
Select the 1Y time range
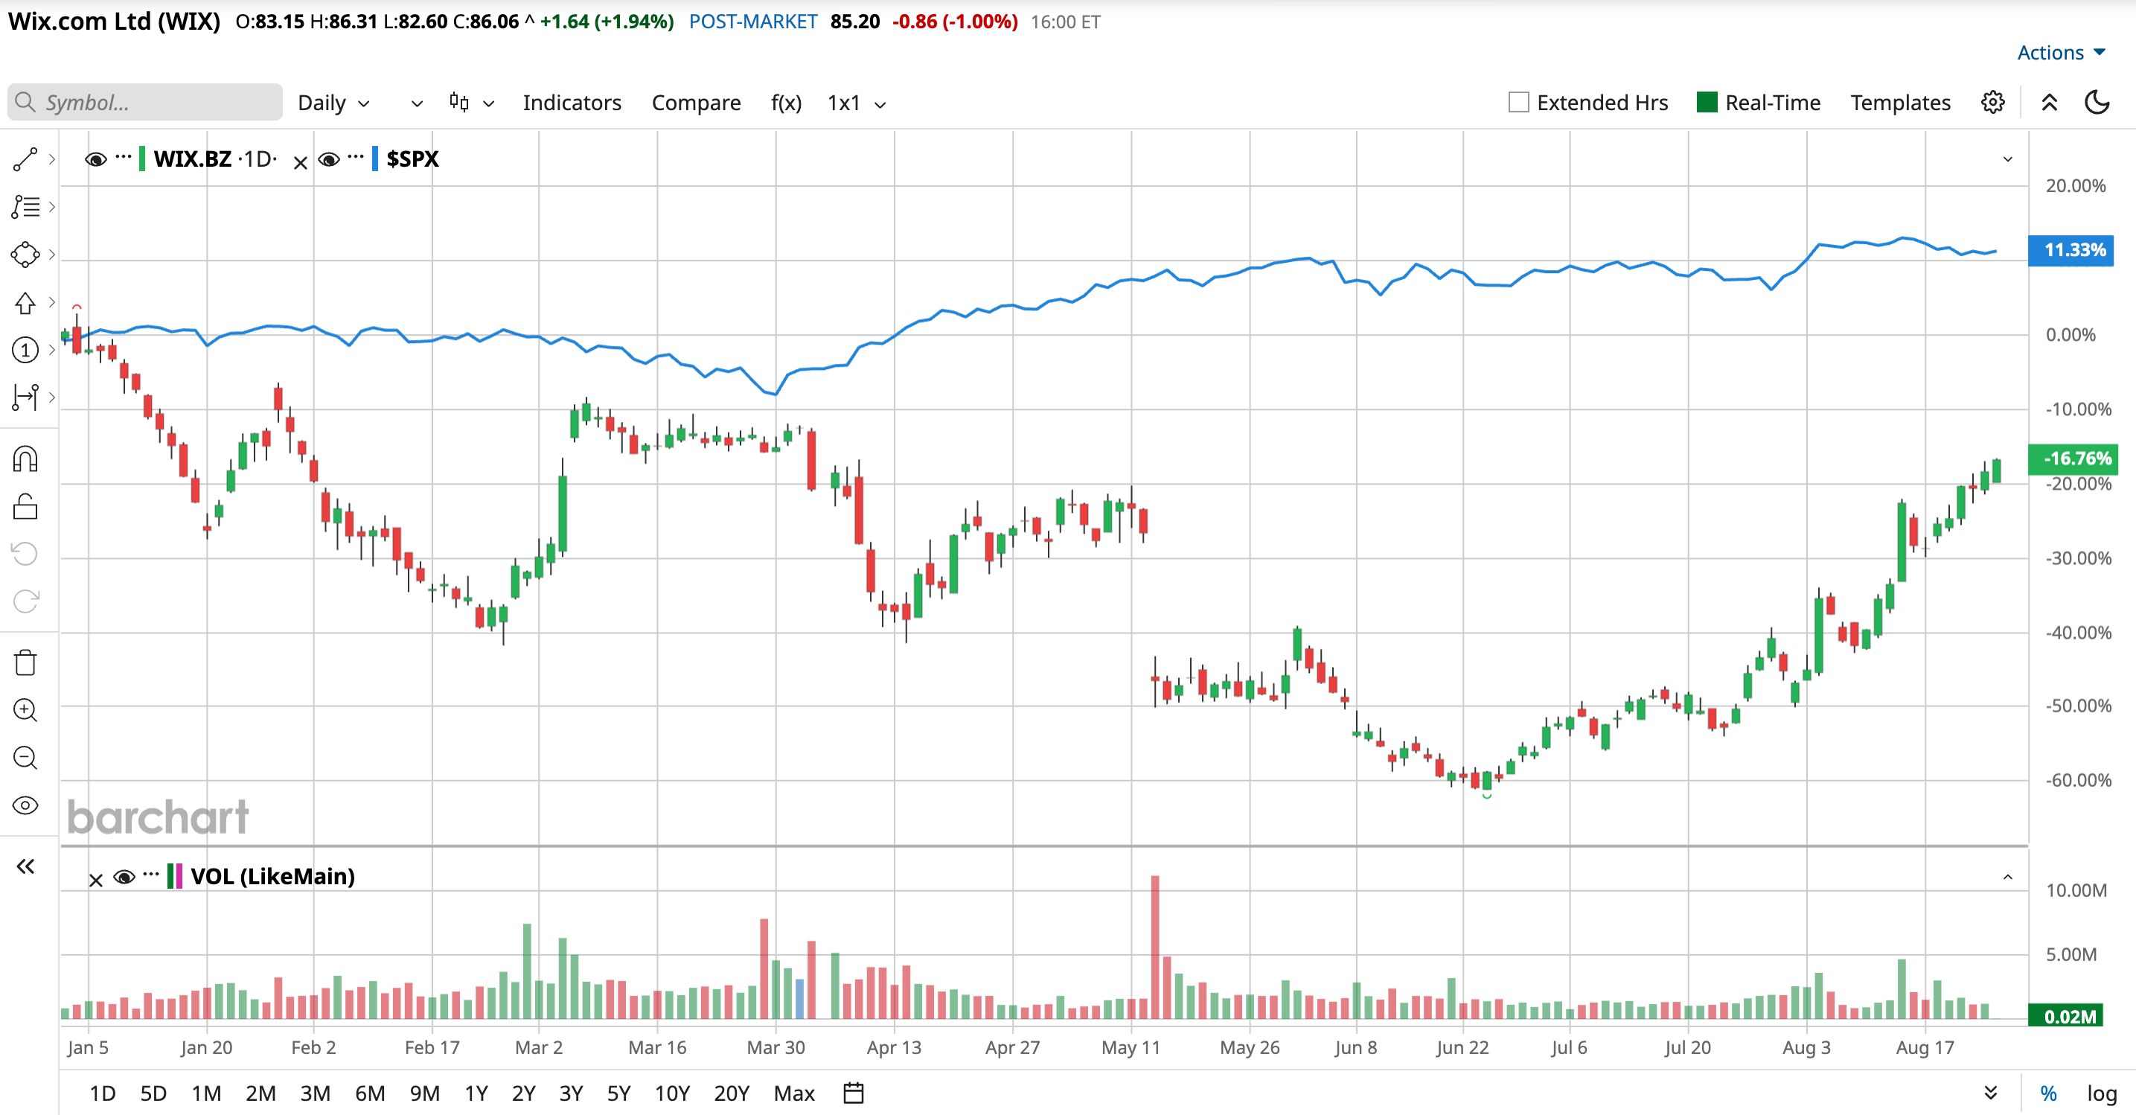coord(476,1093)
